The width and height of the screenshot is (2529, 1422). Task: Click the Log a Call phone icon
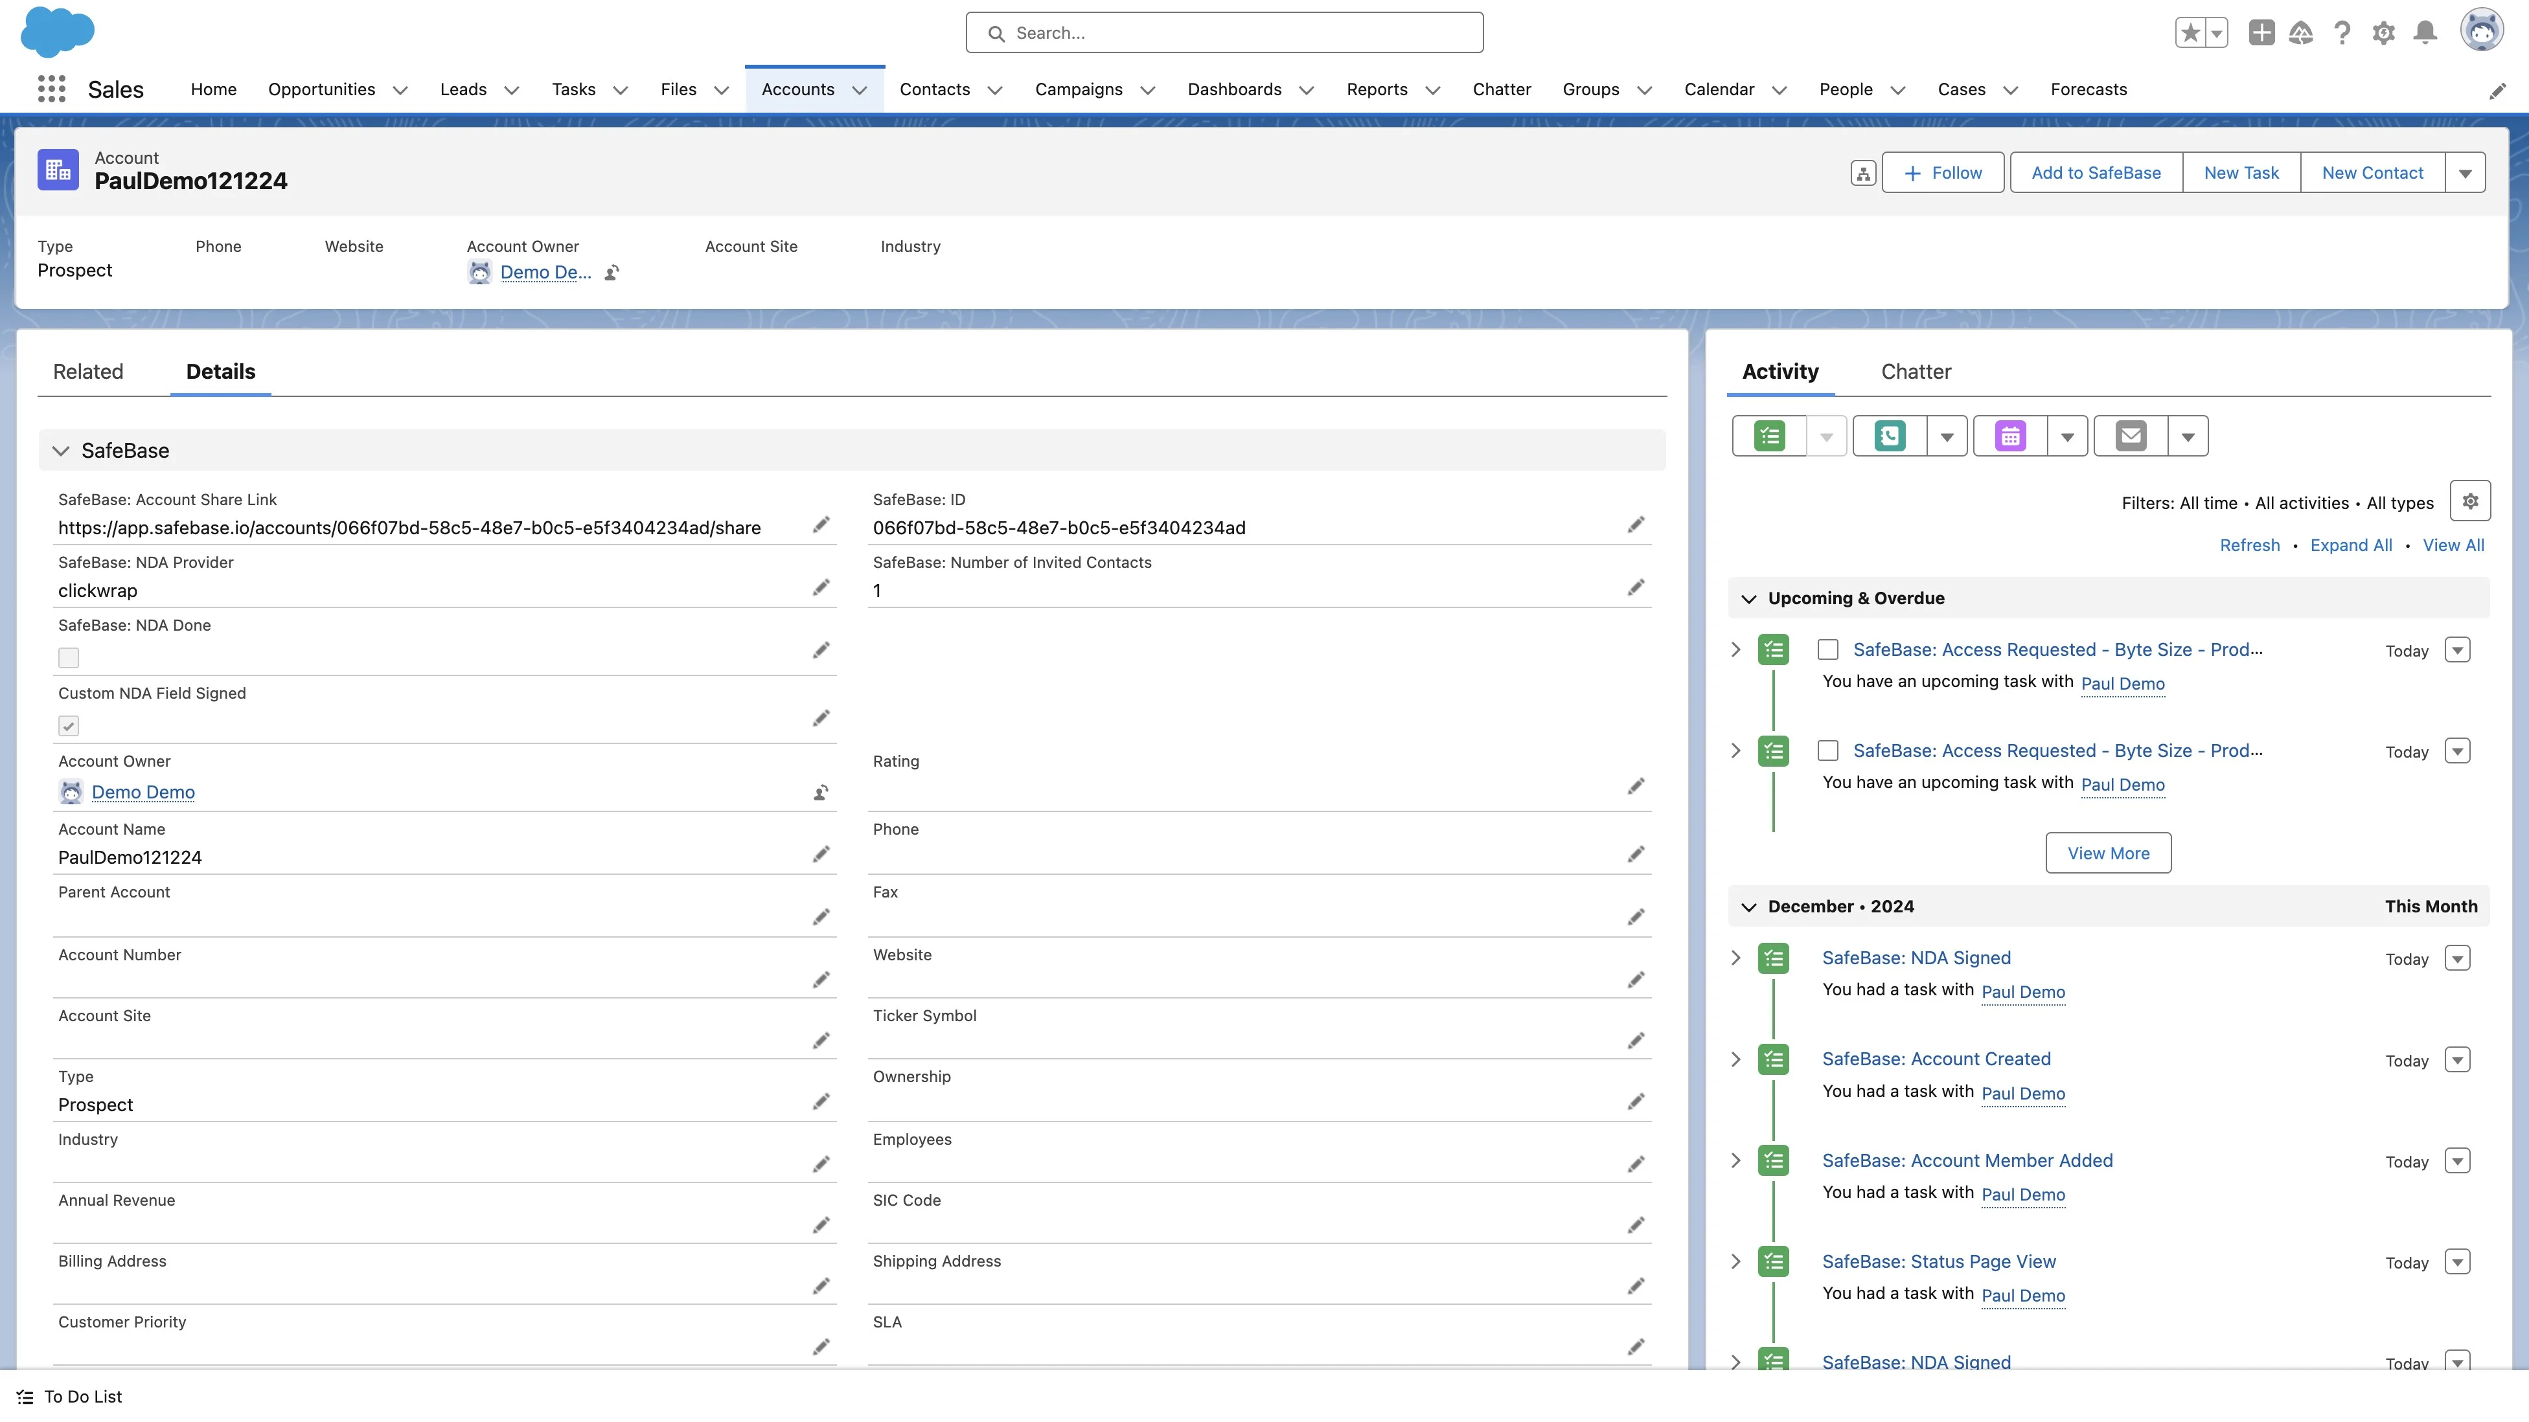point(1890,436)
